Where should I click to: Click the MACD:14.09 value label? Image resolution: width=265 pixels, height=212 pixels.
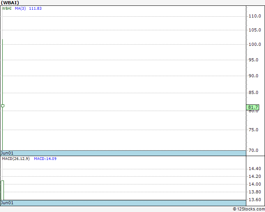coord(45,159)
